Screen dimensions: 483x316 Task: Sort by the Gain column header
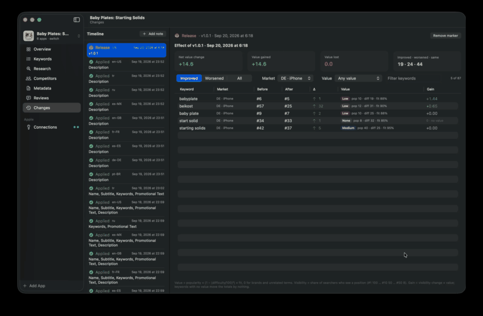(430, 90)
